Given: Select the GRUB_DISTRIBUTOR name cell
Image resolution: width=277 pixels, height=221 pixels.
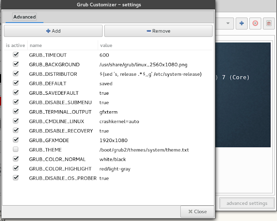Looking at the screenshot, I should click(x=53, y=74).
